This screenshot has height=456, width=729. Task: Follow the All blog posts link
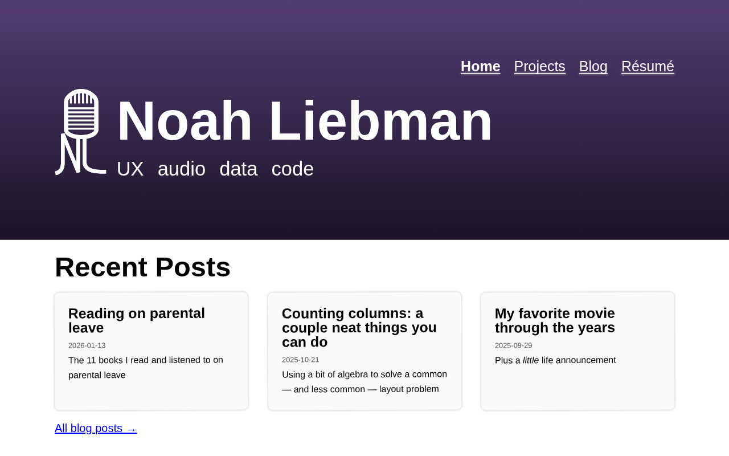(x=96, y=428)
